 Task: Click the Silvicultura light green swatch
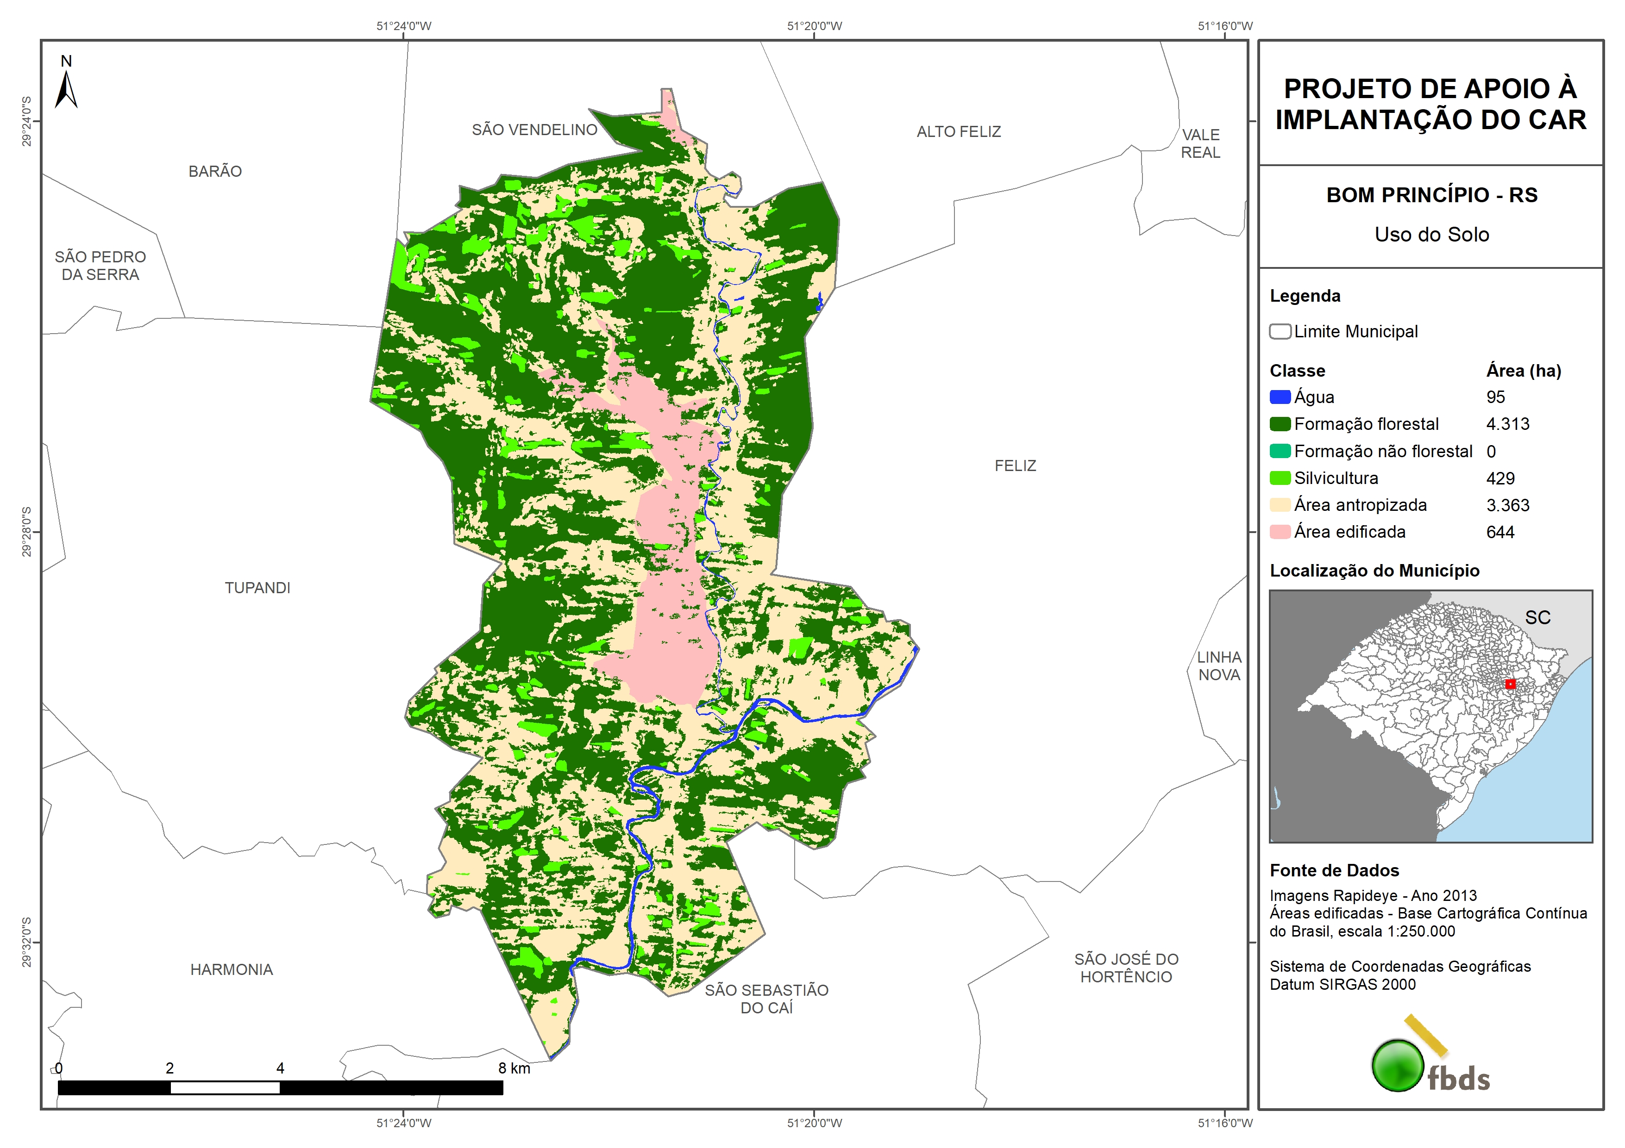[x=1280, y=478]
